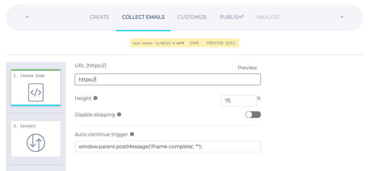Click PREVIEW QUIZ in the yellow bar
This screenshot has width=368, height=171.
(x=221, y=43)
